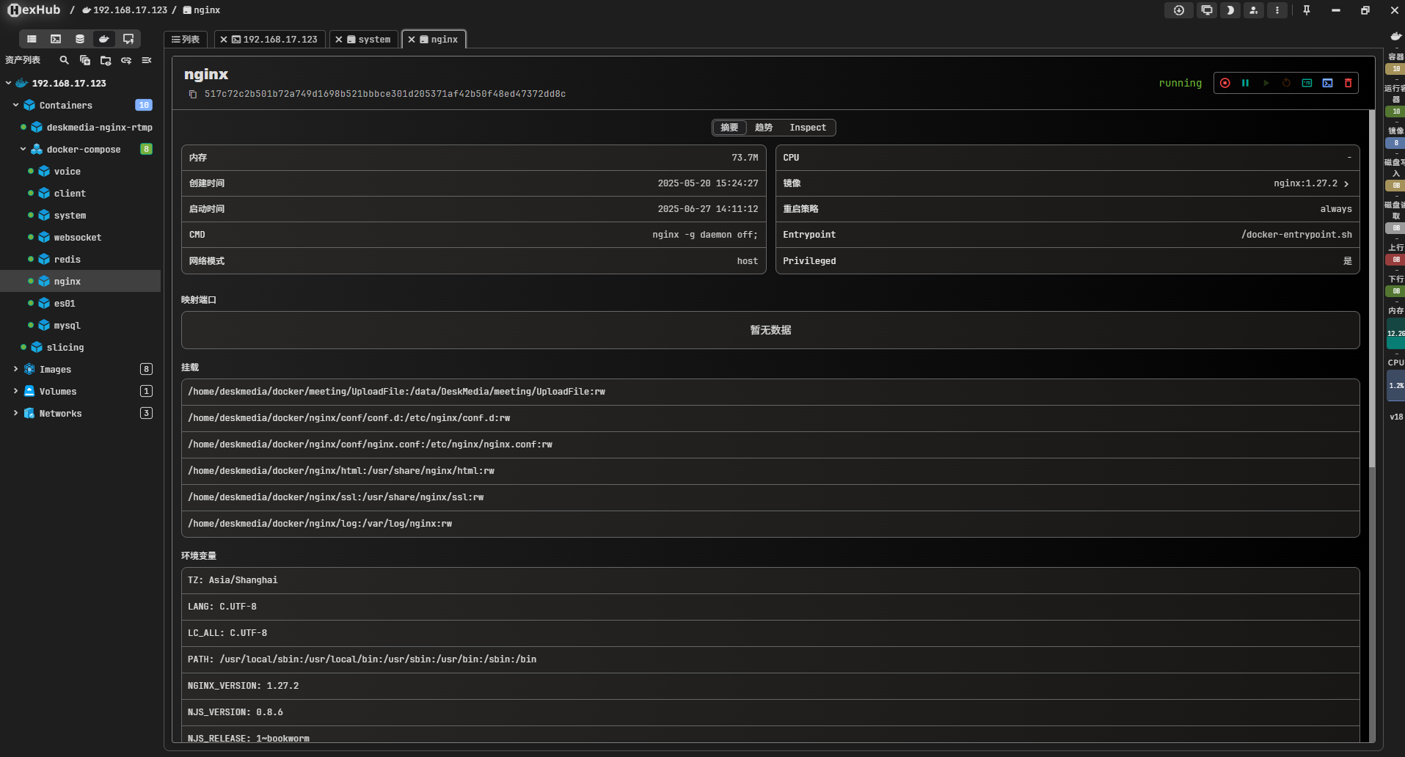Screen dimensions: 1405x757
Task: Click the NGINX_VERSION: 1.27.2 row
Action: (770, 686)
